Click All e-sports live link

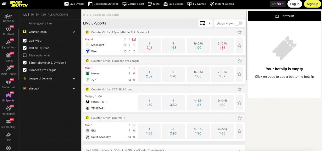coord(40,23)
